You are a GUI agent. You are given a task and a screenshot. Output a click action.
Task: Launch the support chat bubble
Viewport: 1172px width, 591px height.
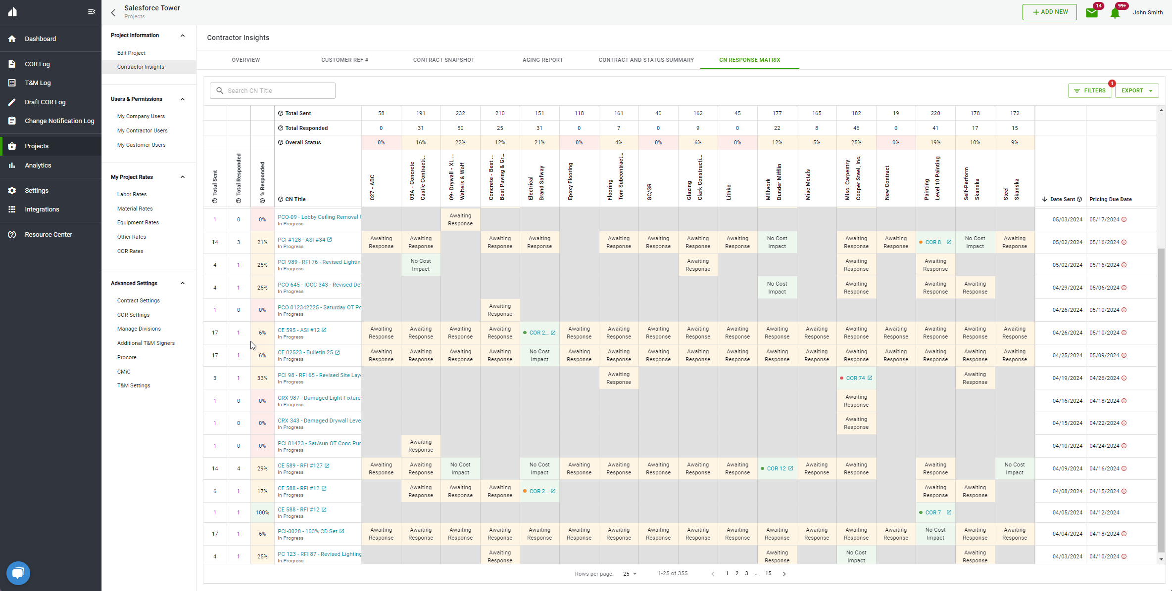(18, 573)
